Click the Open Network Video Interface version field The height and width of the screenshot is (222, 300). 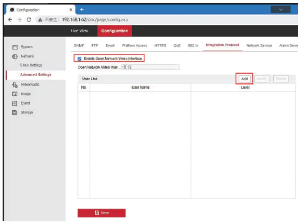point(150,67)
